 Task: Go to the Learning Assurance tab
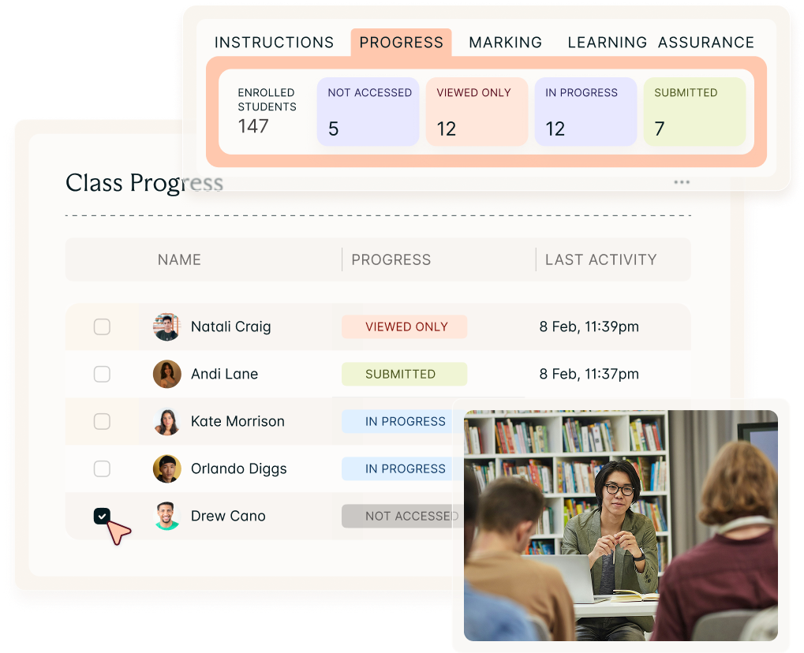pos(660,43)
